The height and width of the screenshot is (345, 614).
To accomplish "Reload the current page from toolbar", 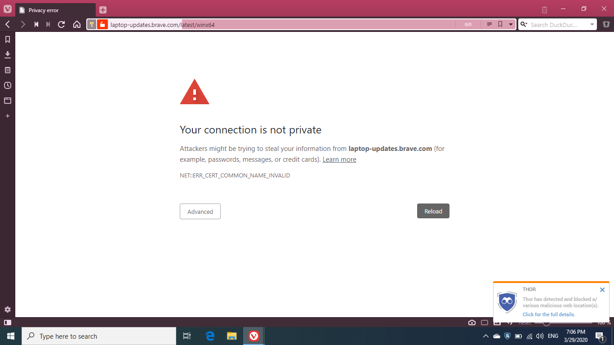I will [62, 24].
